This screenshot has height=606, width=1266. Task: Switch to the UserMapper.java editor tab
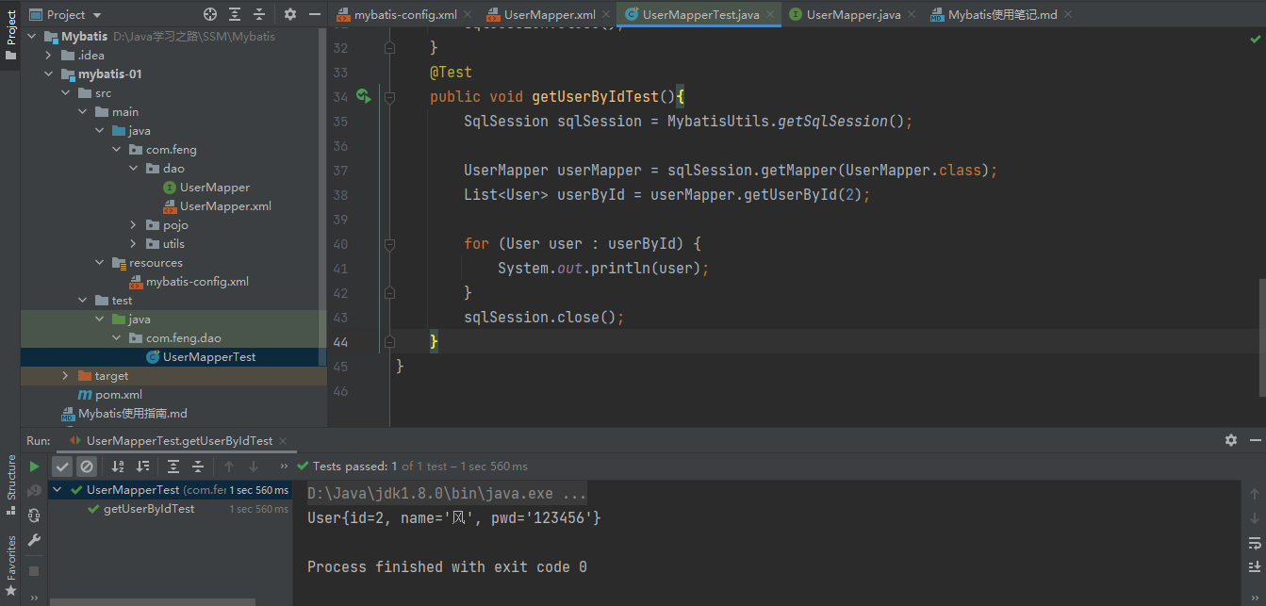854,14
